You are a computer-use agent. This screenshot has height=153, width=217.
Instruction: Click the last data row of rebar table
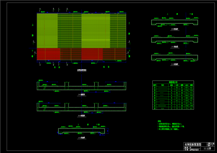(173, 108)
